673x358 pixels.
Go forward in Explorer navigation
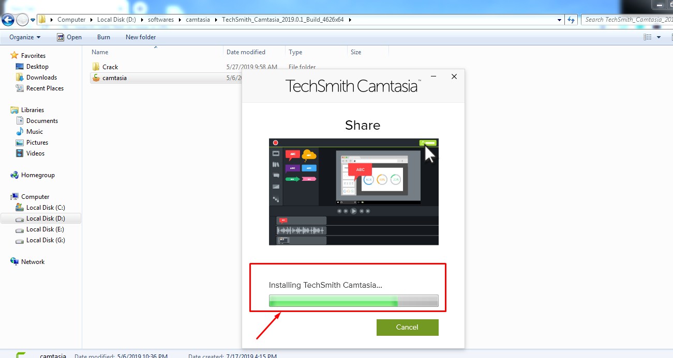pyautogui.click(x=22, y=20)
